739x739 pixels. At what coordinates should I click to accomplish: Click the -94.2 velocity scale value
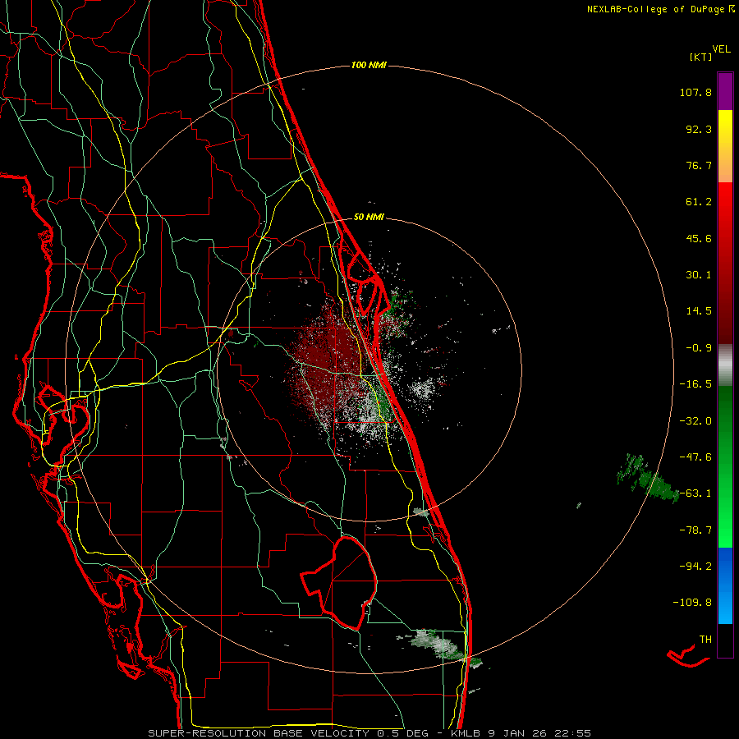tap(695, 566)
